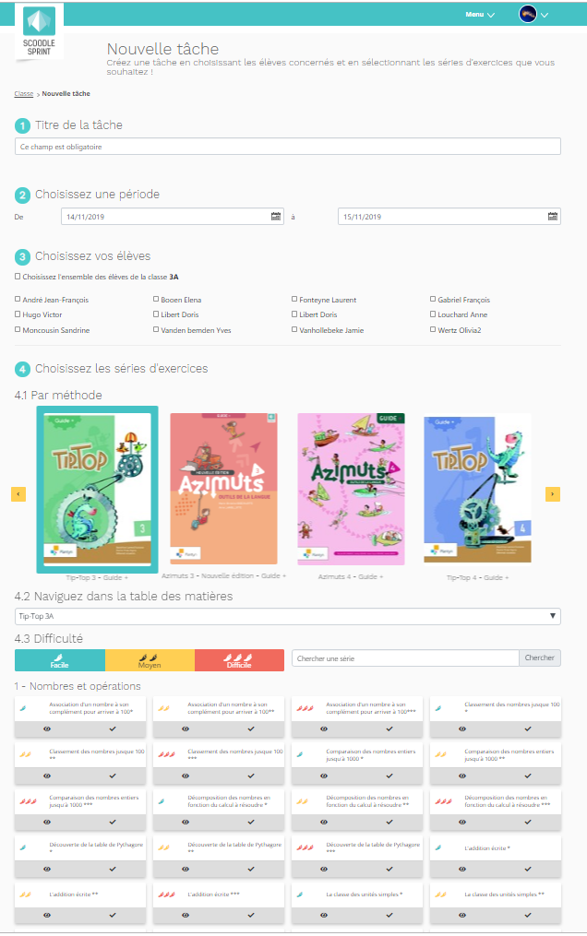Preview "Classement des nombres jusque 100 *" eye icon
Viewport: 587px width, 936px height.
pos(462,729)
